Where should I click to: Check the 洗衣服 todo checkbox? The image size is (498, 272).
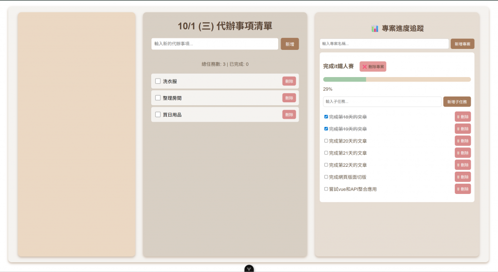158,81
